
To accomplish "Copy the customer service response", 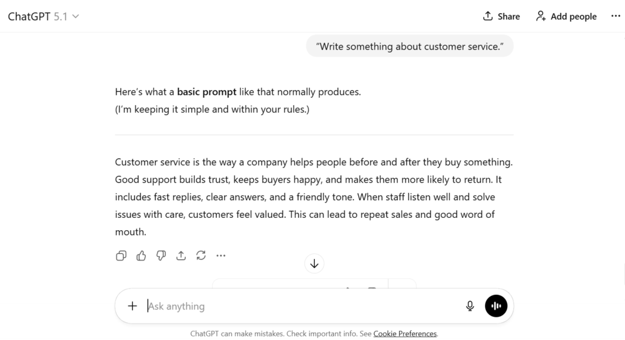I will pyautogui.click(x=121, y=256).
